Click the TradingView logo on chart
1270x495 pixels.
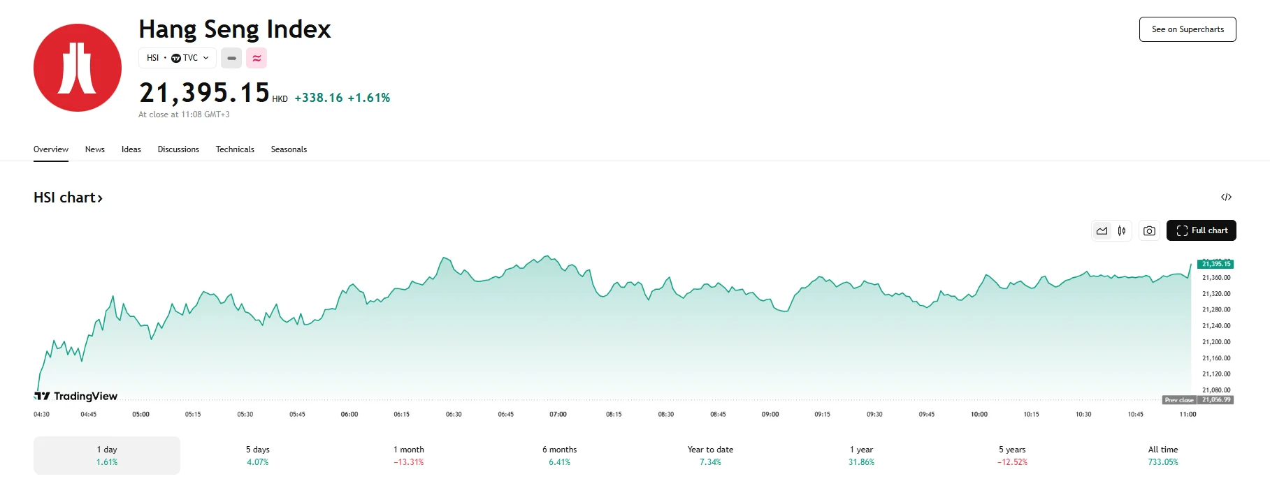(x=76, y=396)
